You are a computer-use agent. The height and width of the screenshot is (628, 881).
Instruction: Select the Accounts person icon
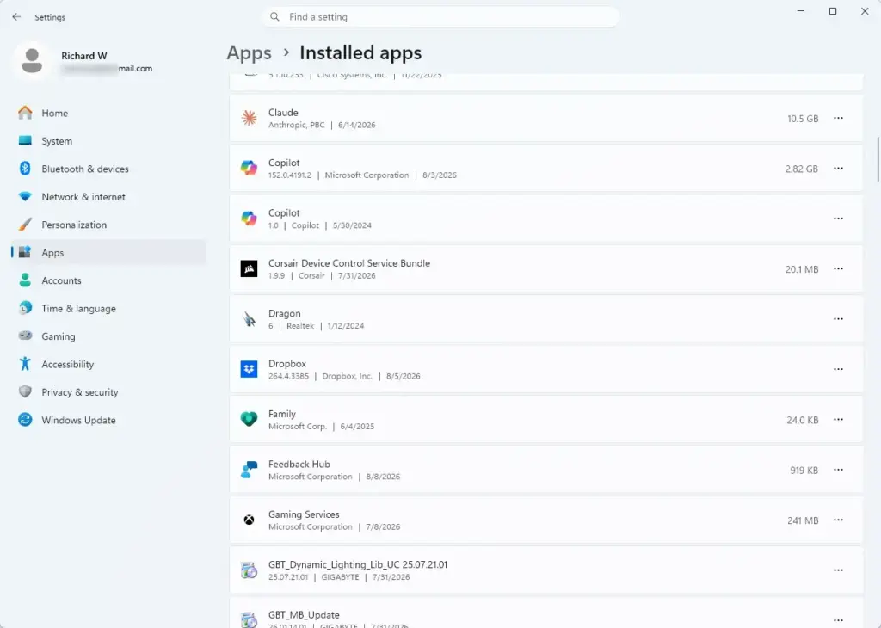pyautogui.click(x=25, y=280)
